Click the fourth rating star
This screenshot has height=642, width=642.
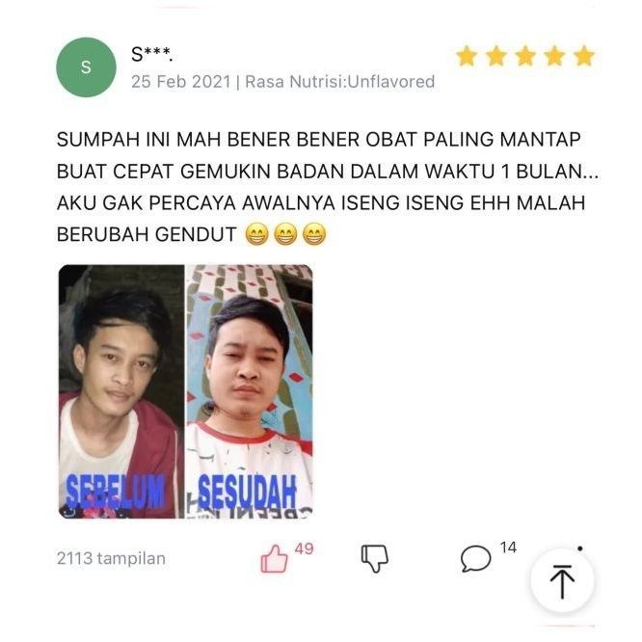click(554, 56)
